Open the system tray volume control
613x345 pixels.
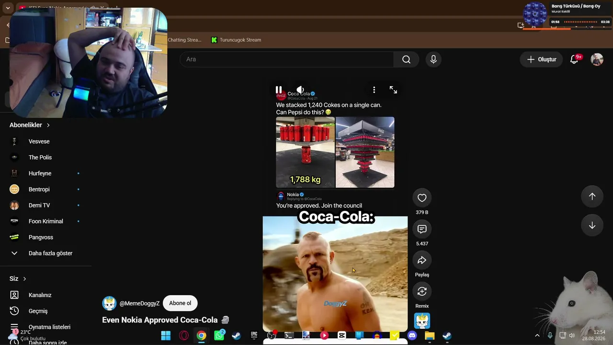tap(572, 335)
